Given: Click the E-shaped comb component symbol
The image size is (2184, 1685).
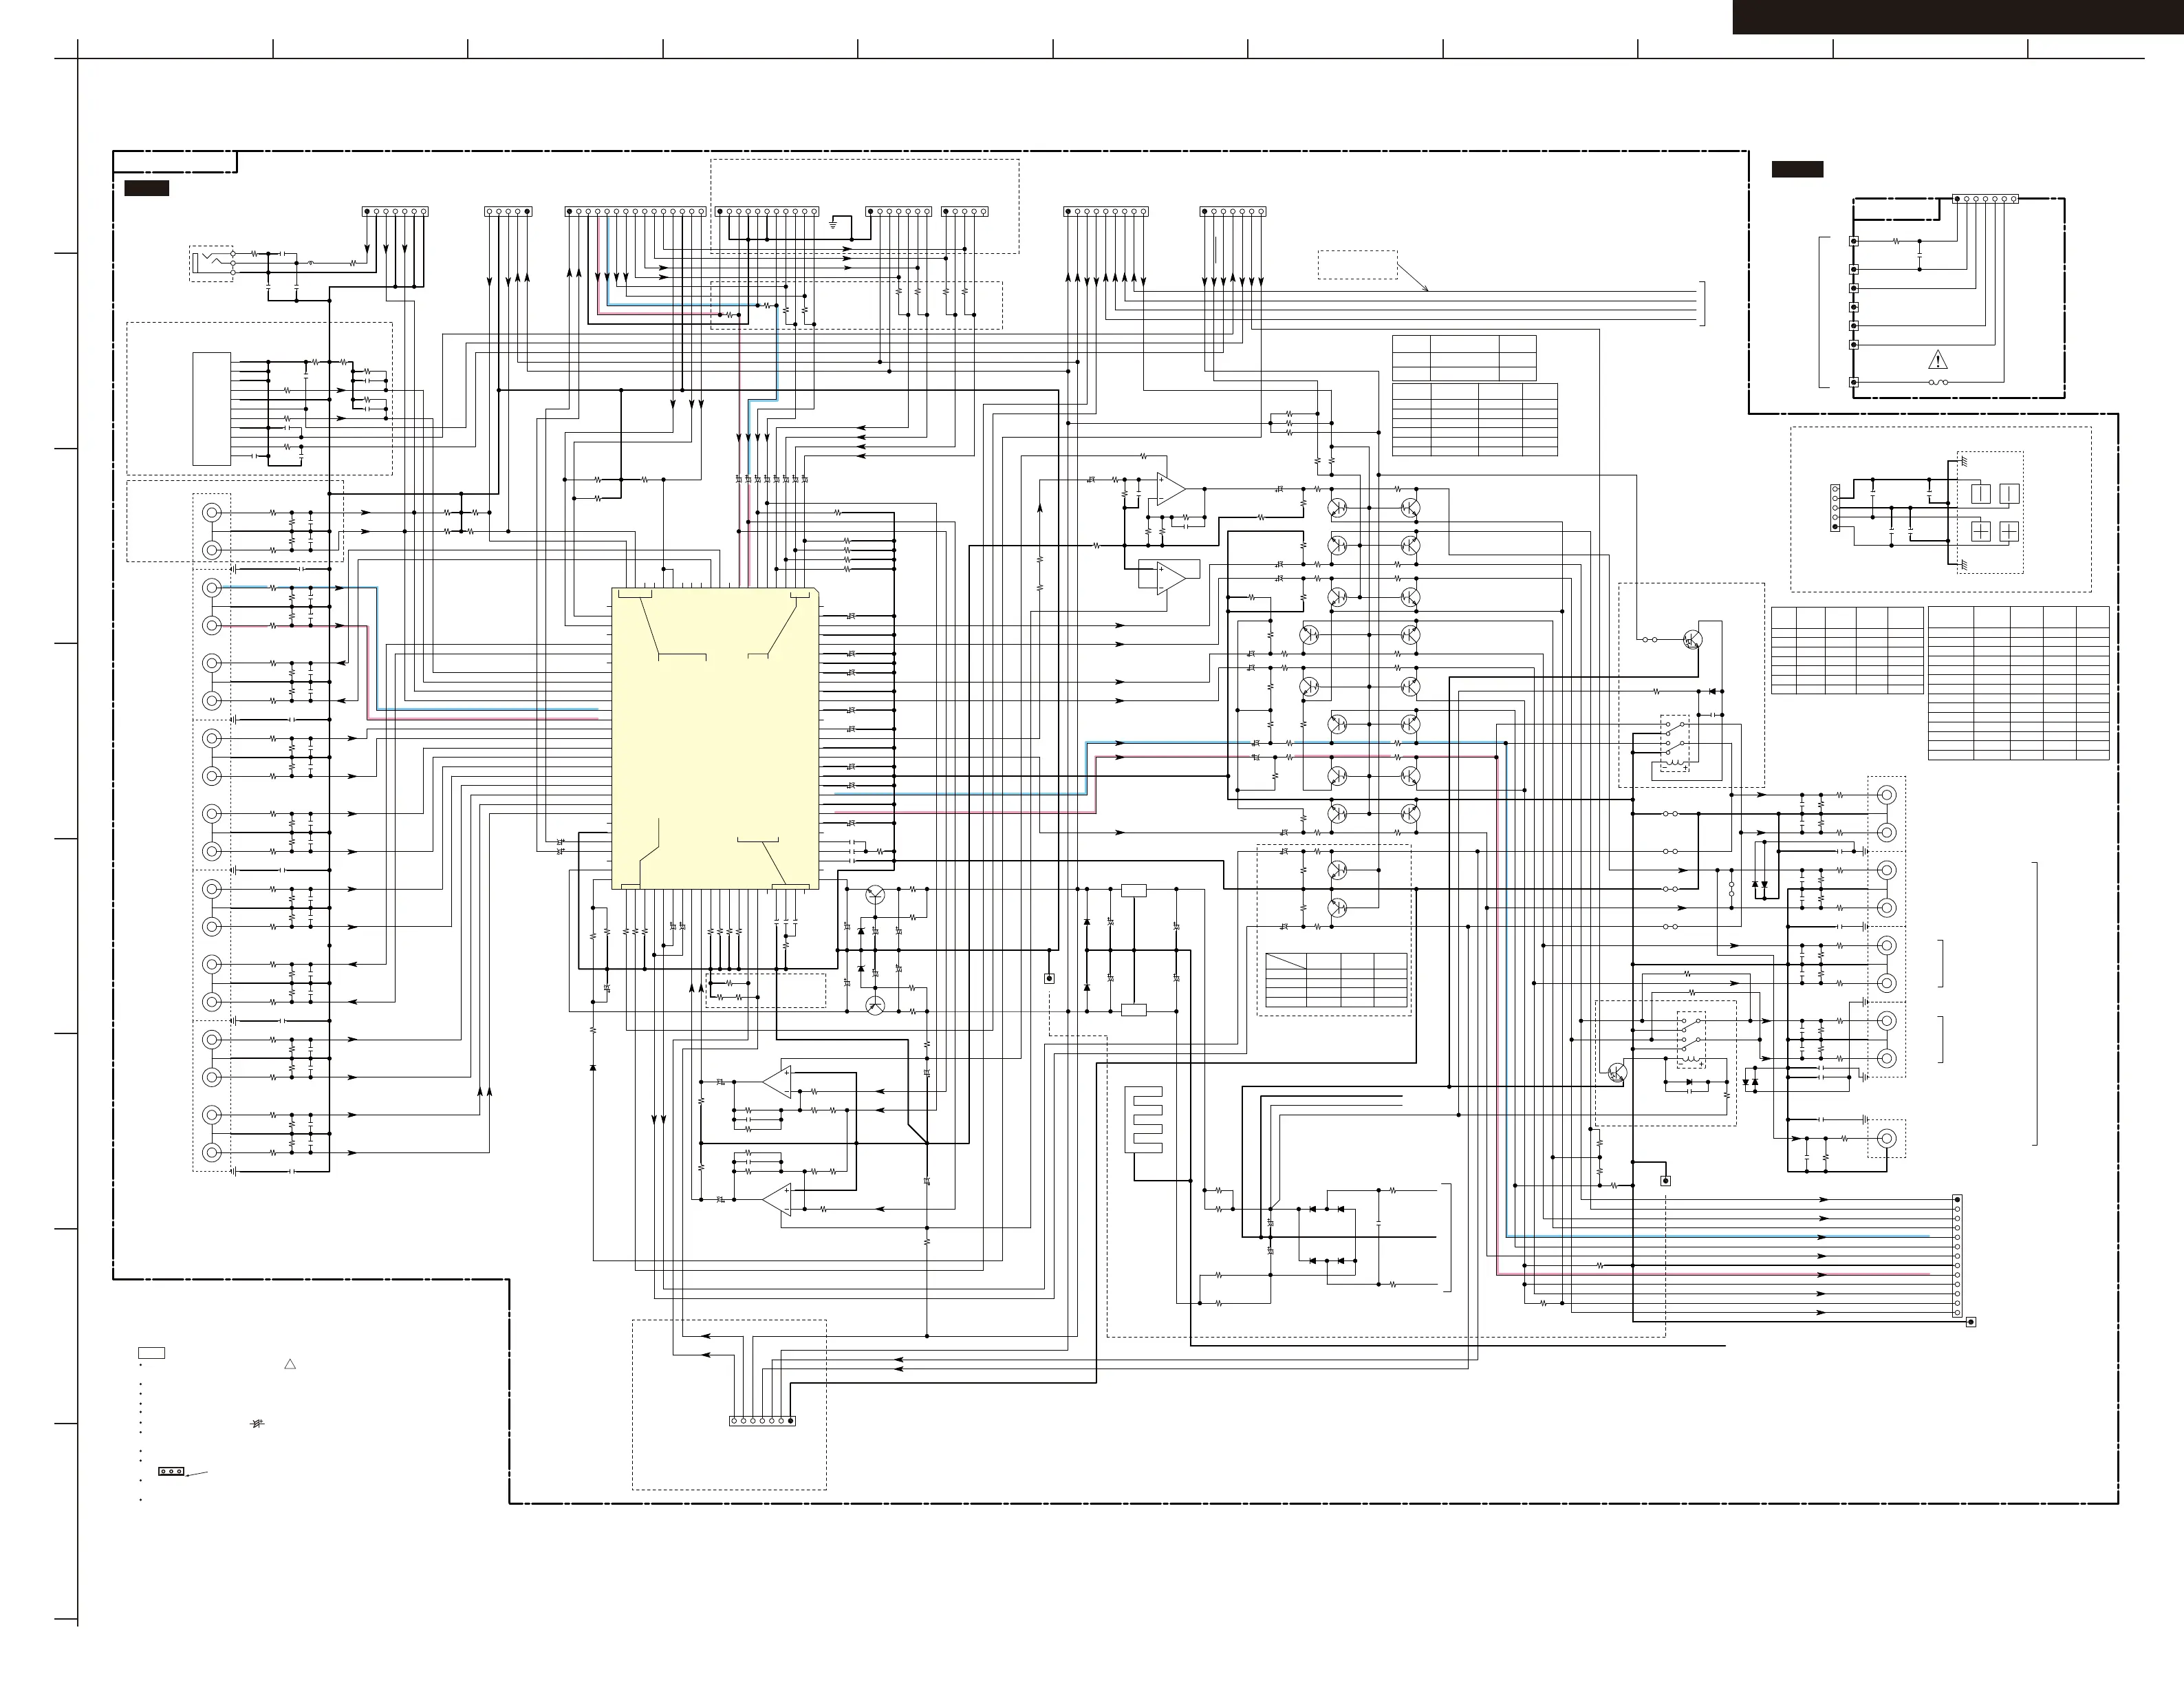Looking at the screenshot, I should (1144, 1120).
